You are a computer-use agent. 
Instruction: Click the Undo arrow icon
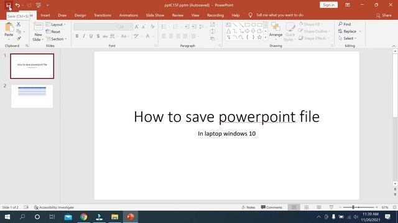tap(17, 5)
